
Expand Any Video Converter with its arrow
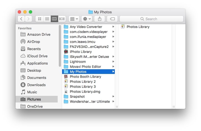(113, 27)
